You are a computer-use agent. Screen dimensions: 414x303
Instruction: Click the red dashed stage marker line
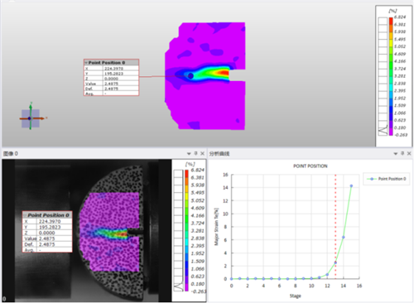click(335, 226)
